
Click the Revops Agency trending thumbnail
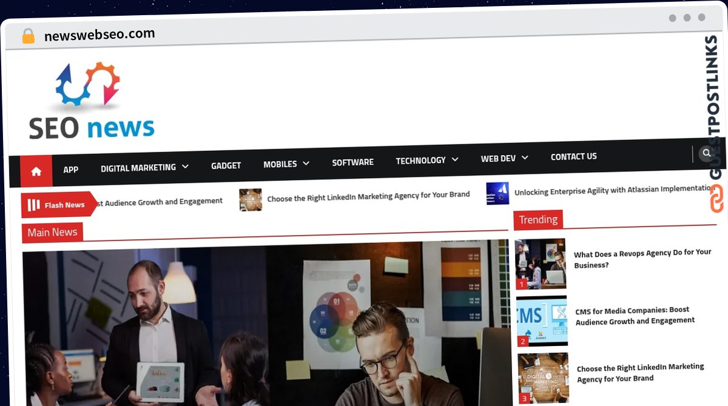point(541,264)
